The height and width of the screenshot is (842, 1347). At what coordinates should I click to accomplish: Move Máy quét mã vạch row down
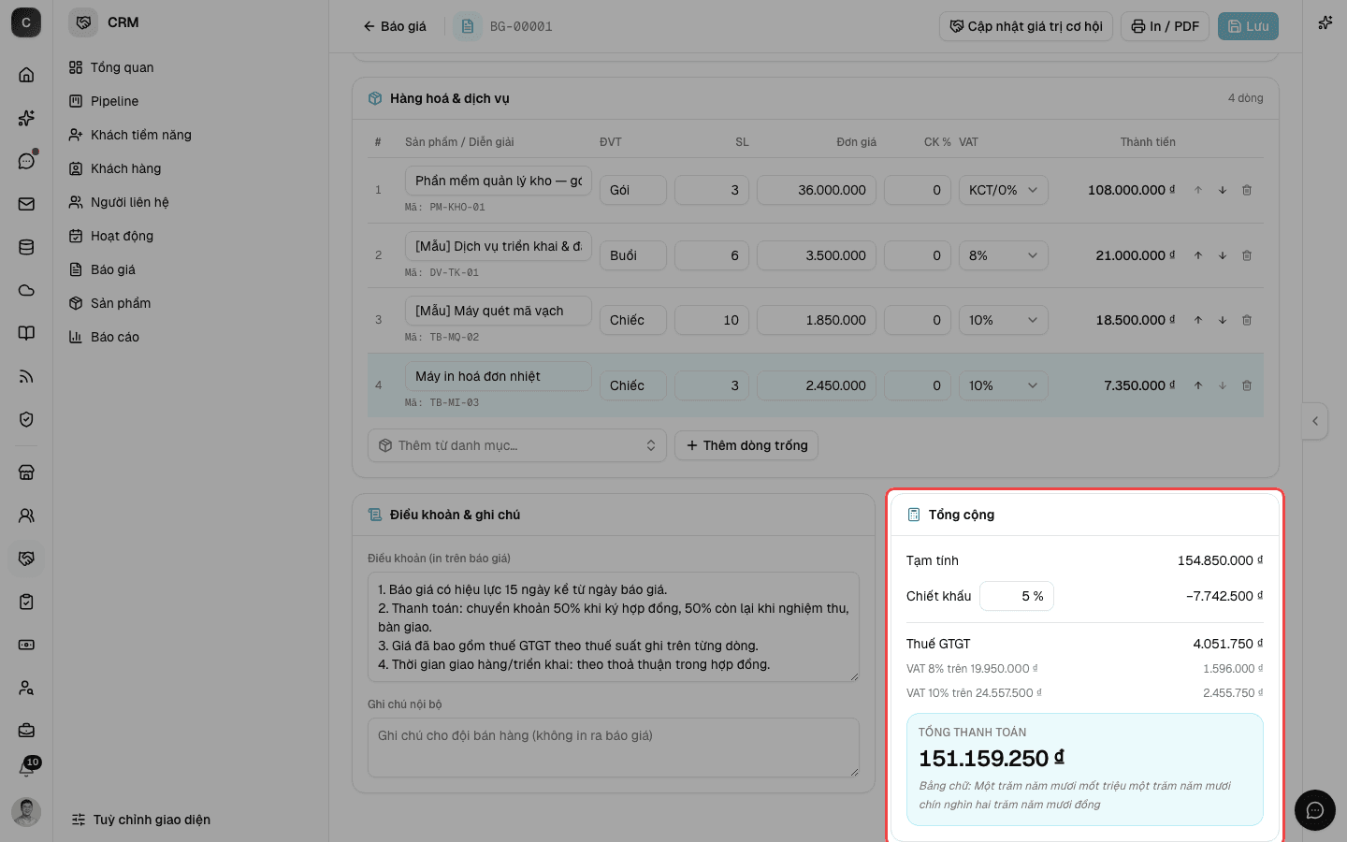tap(1223, 320)
